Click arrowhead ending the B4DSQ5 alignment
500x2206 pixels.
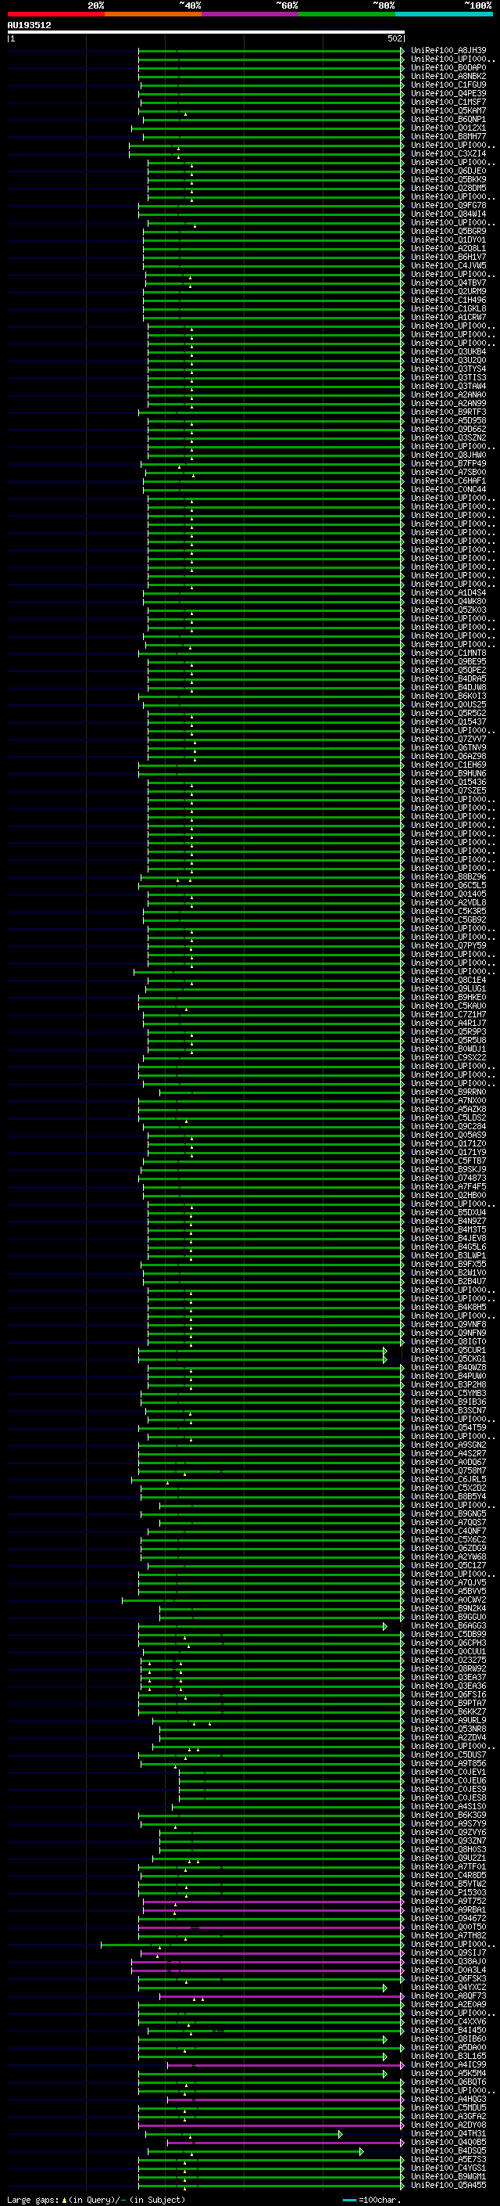[x=362, y=2151]
